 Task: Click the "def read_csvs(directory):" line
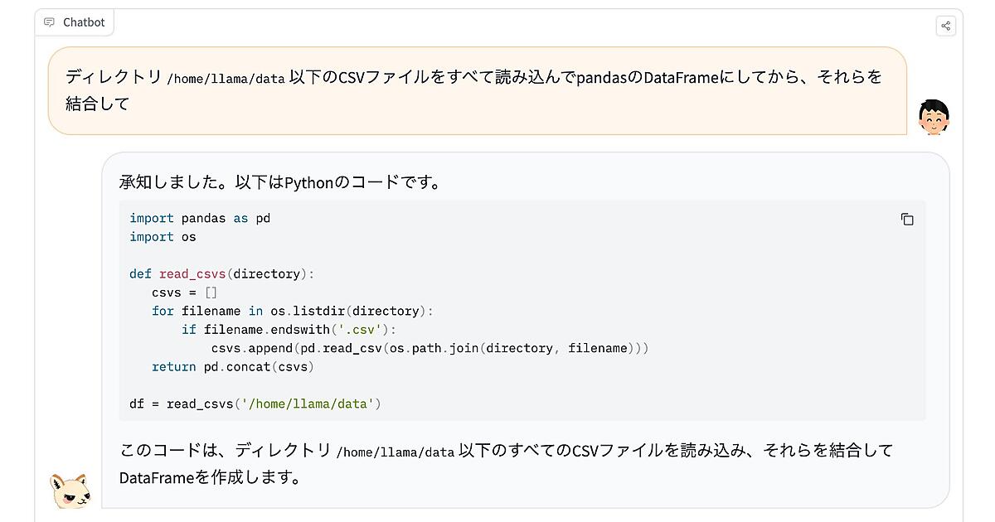click(221, 273)
